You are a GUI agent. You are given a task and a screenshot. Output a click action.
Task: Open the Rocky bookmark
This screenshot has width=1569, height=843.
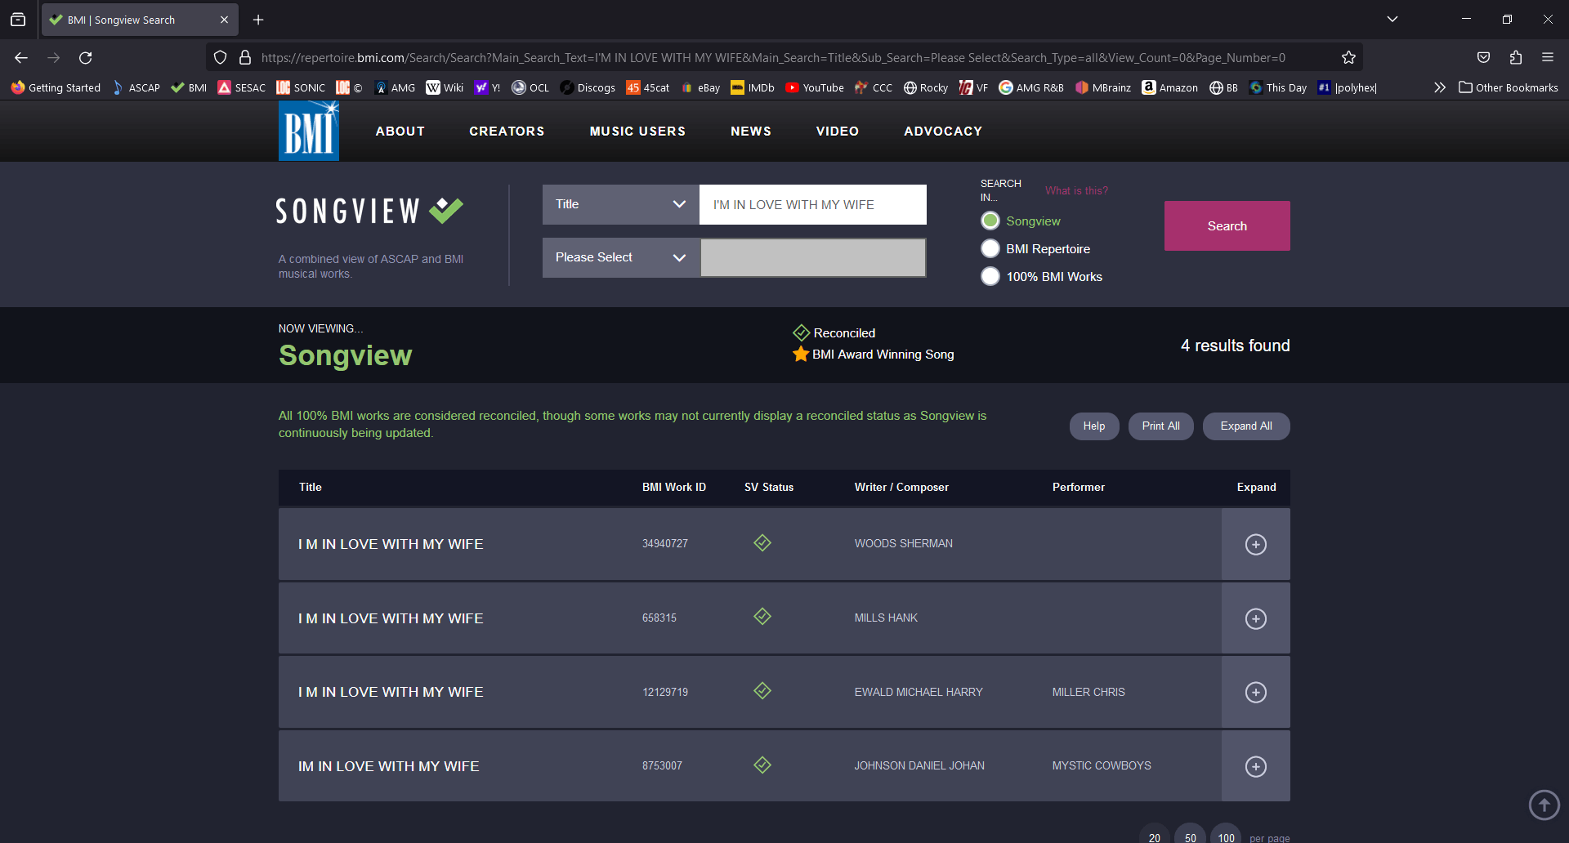(x=926, y=87)
